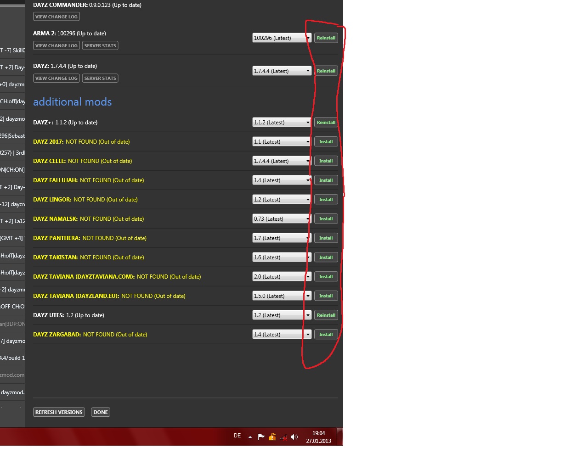Open the taskbar clock 19:04

(x=318, y=437)
